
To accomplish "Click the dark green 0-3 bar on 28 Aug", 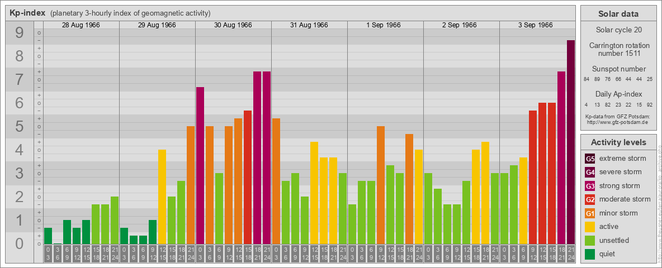I will click(48, 236).
